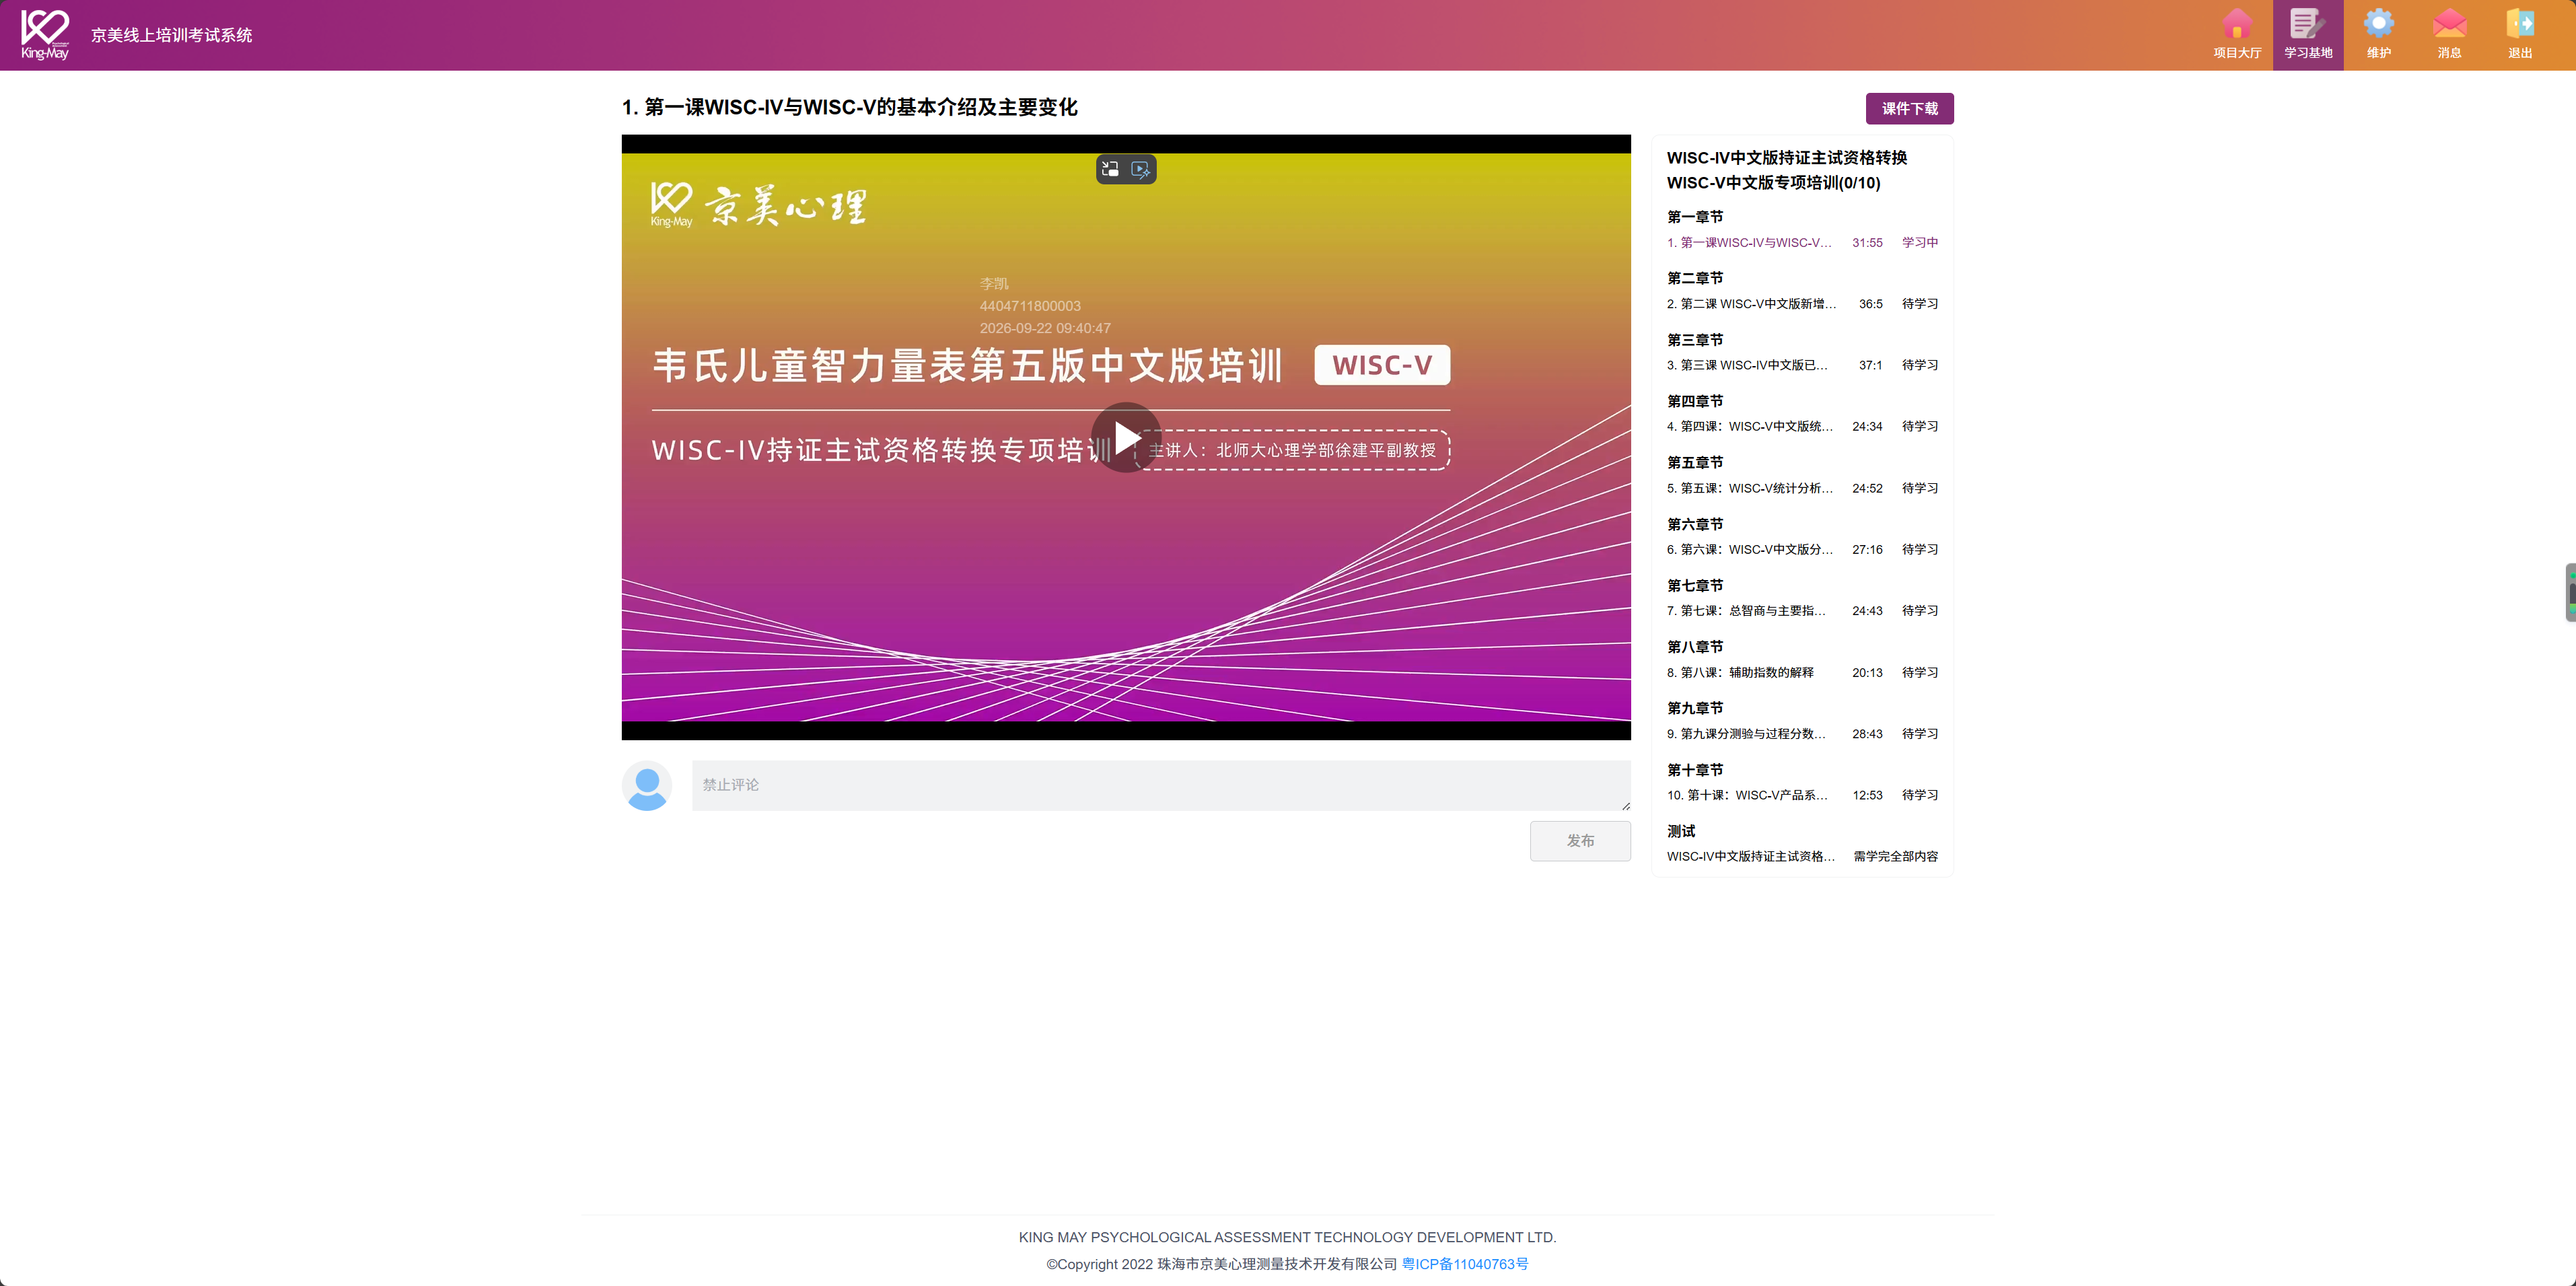Click the 第二章节 chapter heading

[1695, 278]
